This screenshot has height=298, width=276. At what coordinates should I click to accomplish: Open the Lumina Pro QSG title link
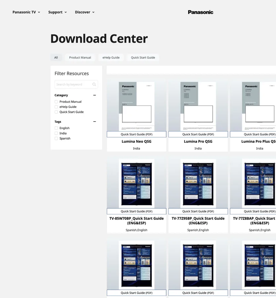click(x=198, y=141)
